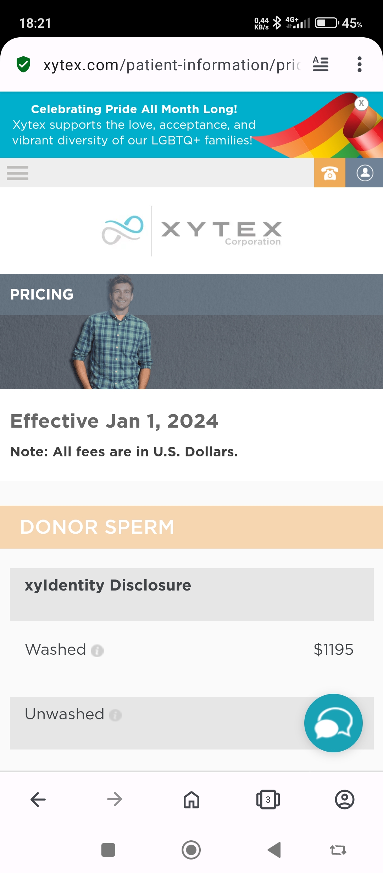This screenshot has width=383, height=873.
Task: Open the live chat bubble
Action: (333, 723)
